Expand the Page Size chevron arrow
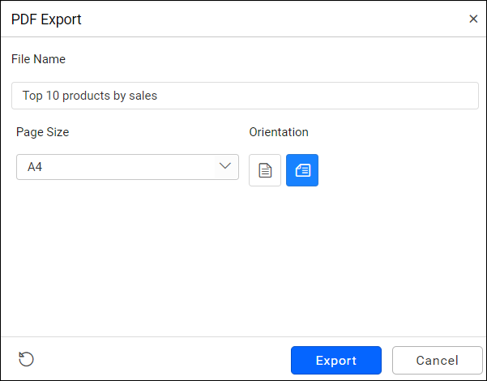 (225, 167)
